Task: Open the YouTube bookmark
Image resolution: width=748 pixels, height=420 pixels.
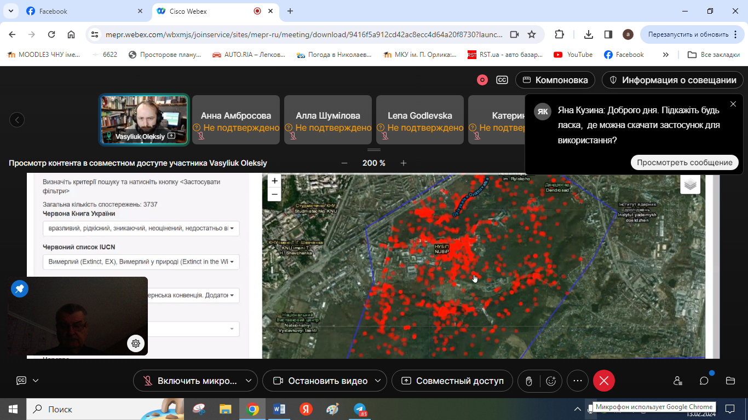Action: [x=573, y=55]
